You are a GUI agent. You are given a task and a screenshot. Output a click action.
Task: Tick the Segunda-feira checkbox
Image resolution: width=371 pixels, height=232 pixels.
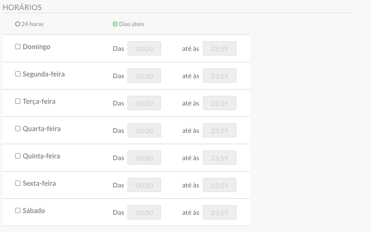pyautogui.click(x=18, y=74)
